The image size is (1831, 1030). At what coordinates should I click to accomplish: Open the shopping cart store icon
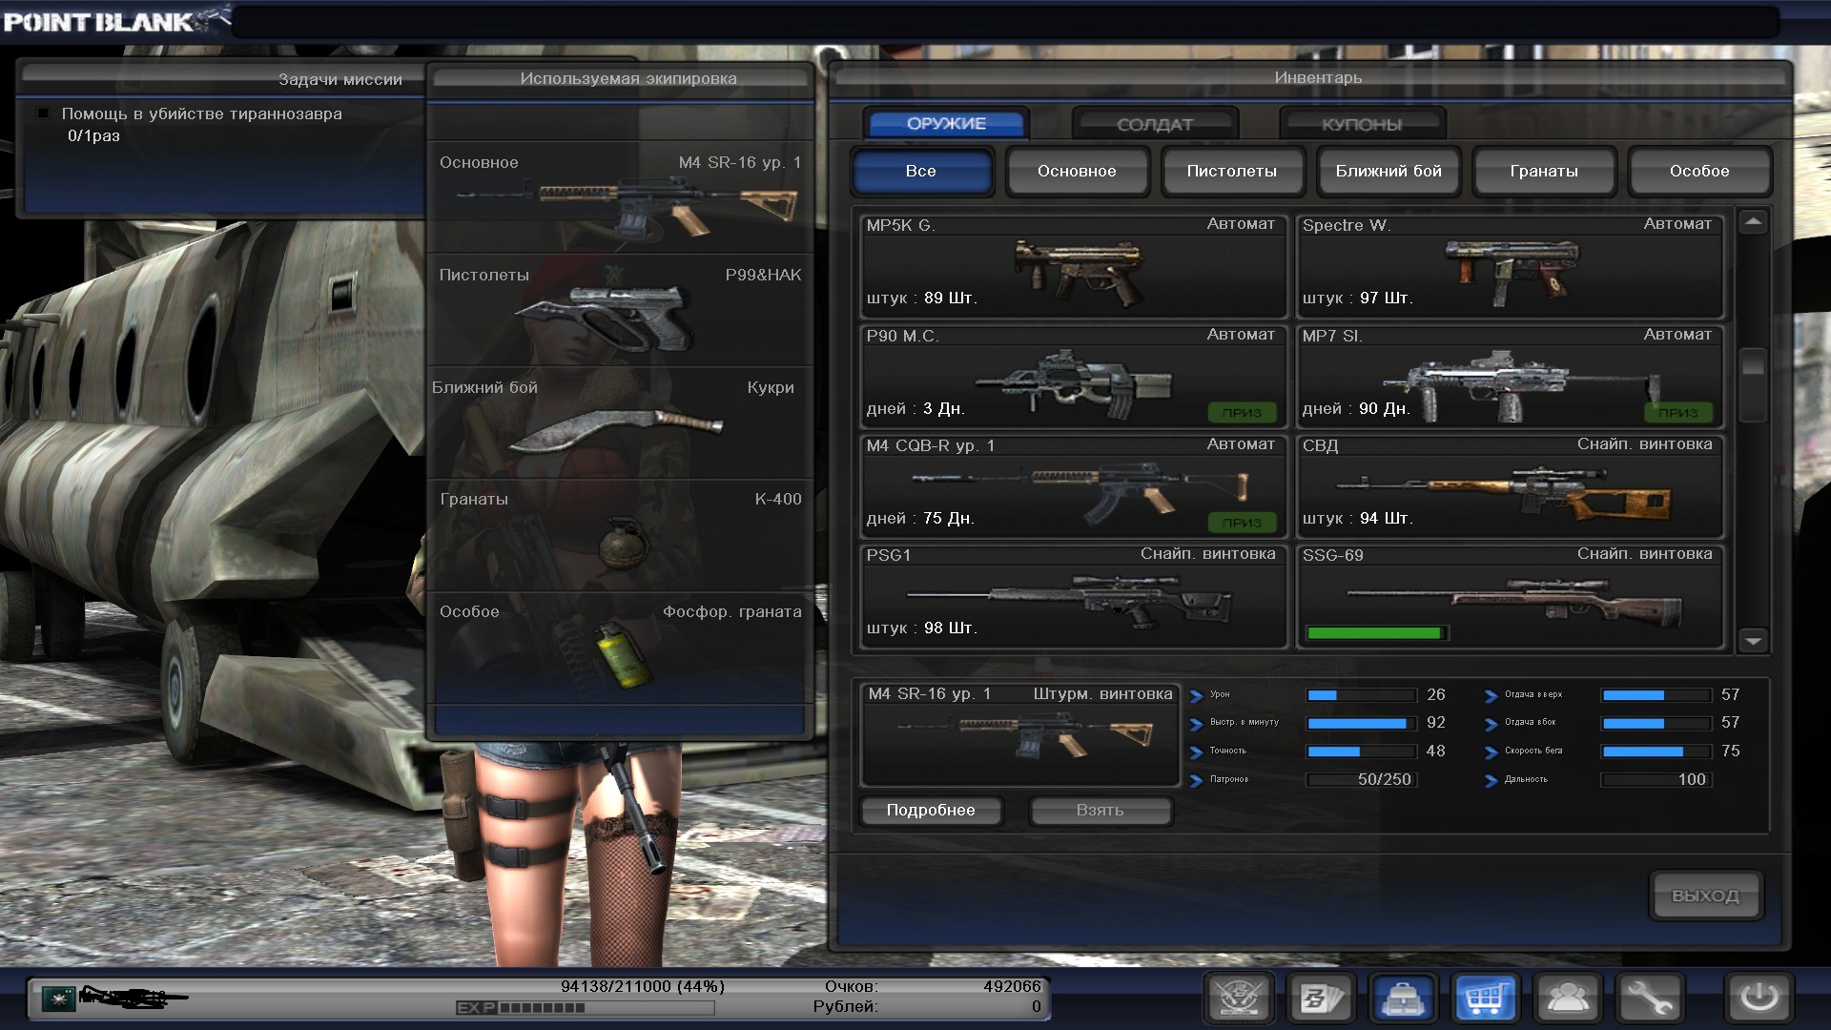(1486, 999)
